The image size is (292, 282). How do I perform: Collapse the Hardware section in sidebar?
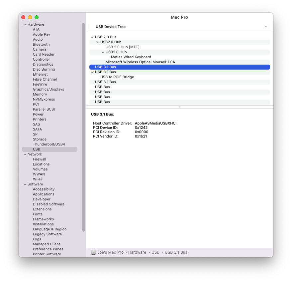25,24
